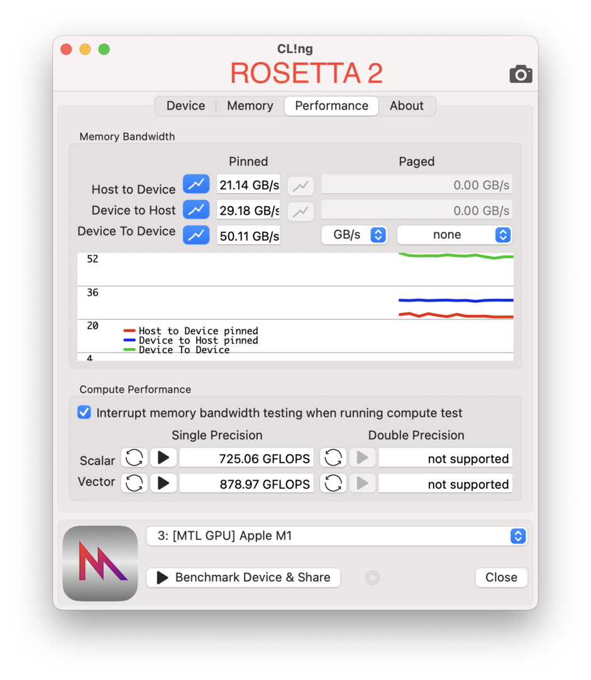Loop the Scalar single precision test

coord(134,458)
